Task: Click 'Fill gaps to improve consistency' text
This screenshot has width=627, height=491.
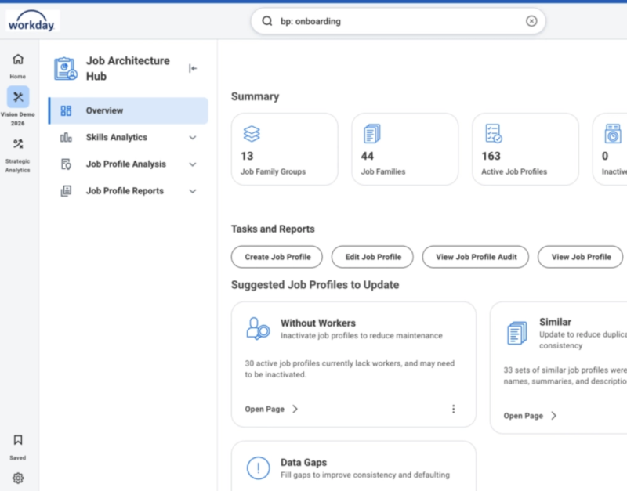Action: [x=365, y=475]
